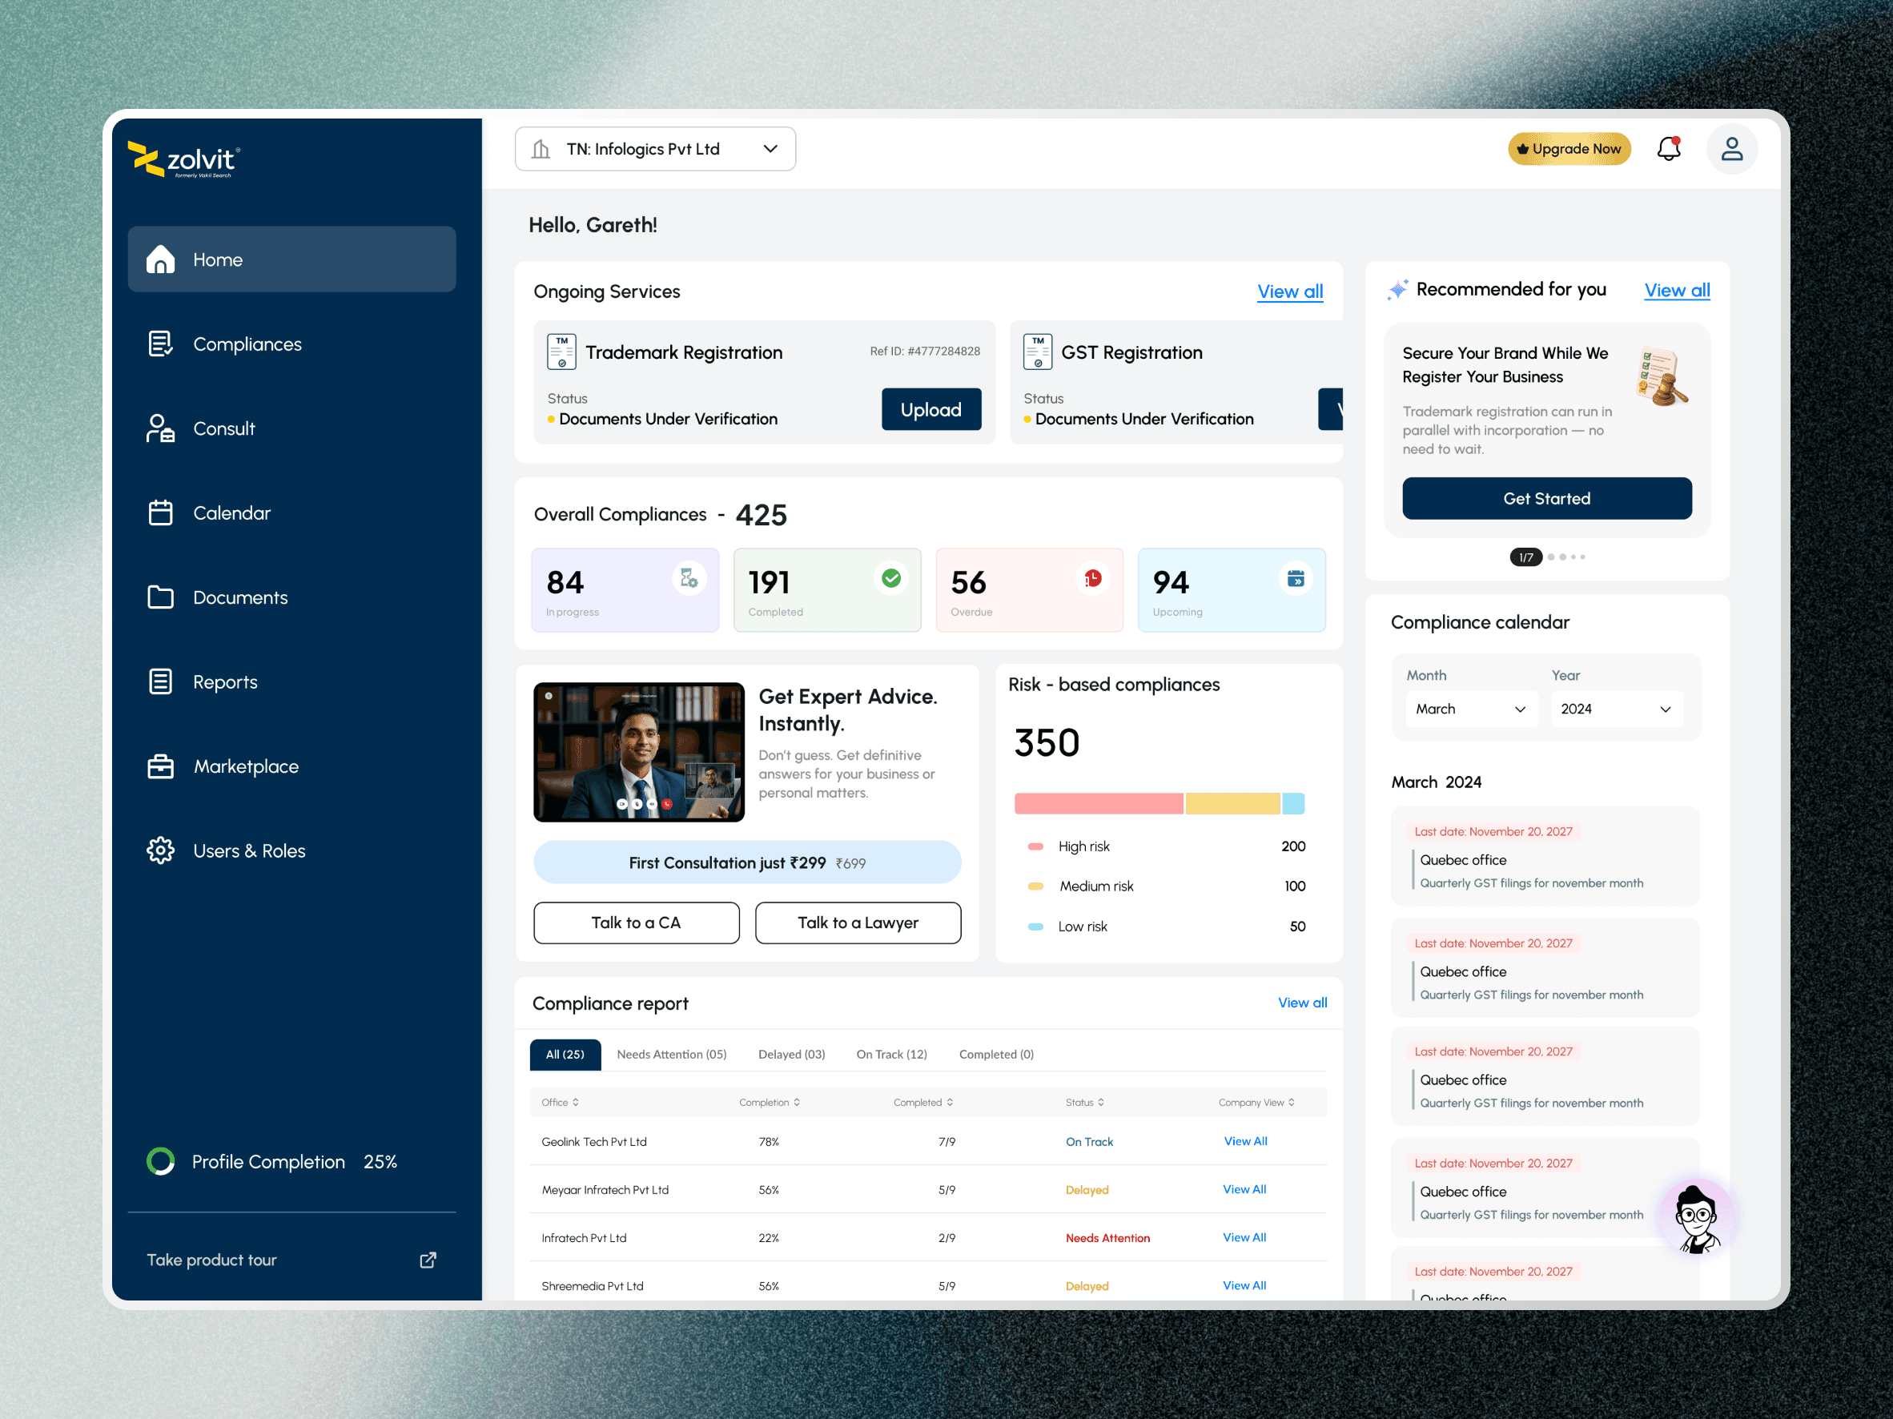Open the user profile avatar icon

coord(1731,149)
